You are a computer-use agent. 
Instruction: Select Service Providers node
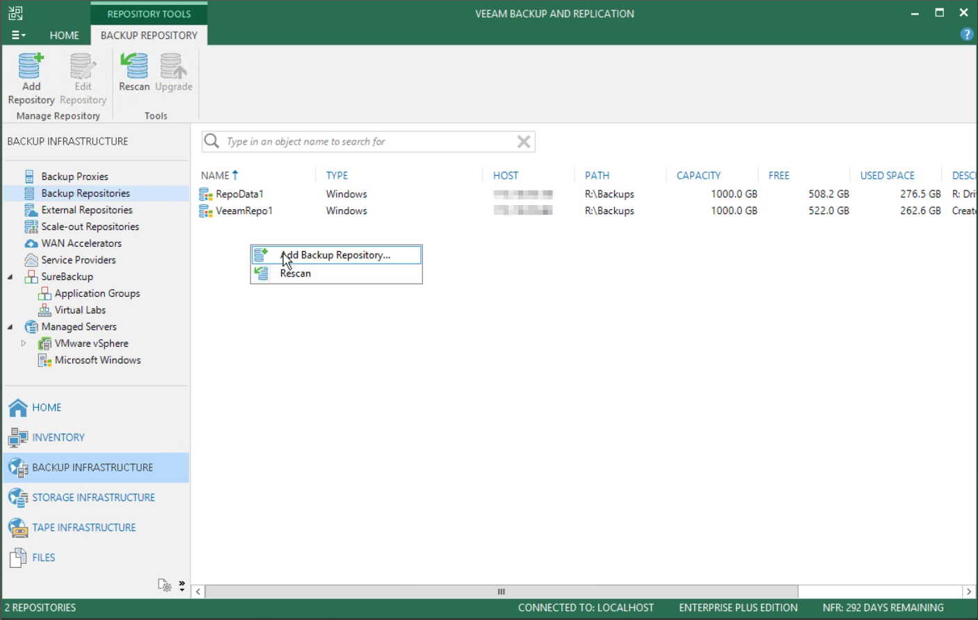[78, 260]
